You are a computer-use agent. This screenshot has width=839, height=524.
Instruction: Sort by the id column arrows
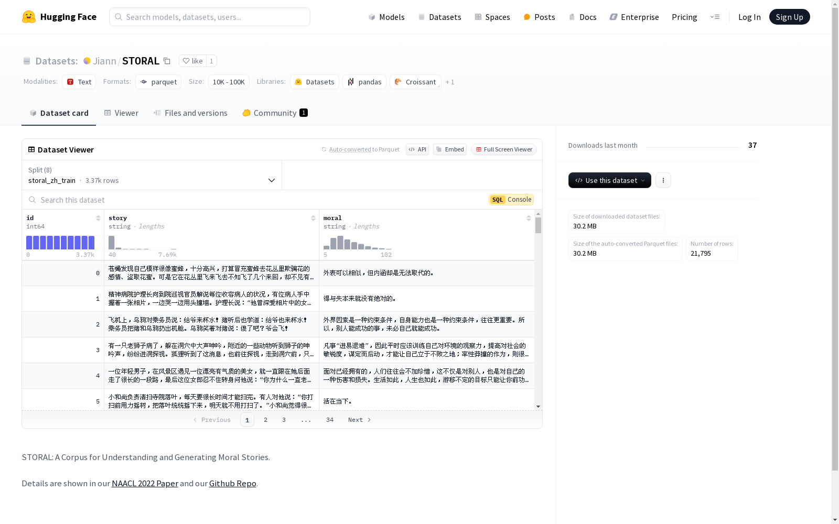click(x=98, y=218)
